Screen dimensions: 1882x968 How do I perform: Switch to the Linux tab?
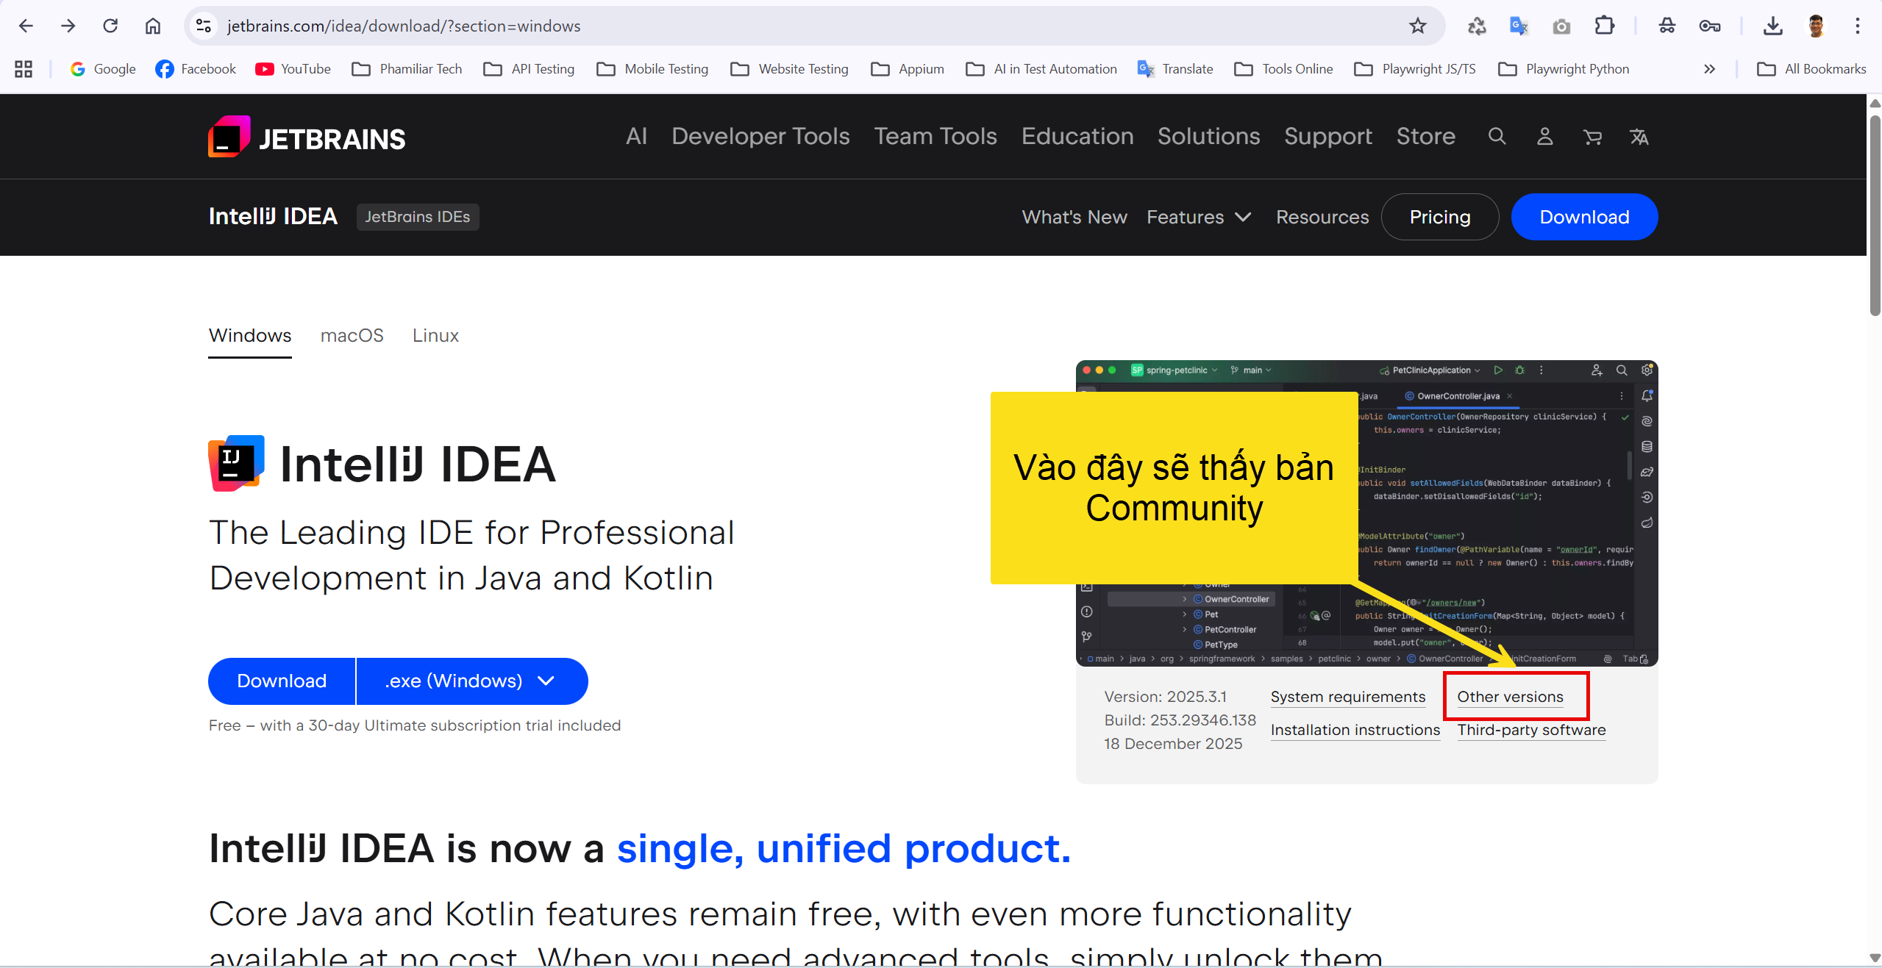click(x=435, y=336)
